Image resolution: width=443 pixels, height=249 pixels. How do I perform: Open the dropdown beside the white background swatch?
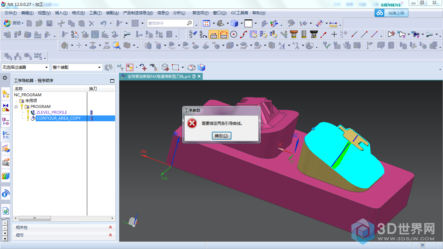pyautogui.click(x=256, y=23)
